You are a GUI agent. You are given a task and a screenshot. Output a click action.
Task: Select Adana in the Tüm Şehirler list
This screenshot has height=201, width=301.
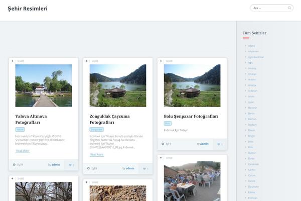coord(251,46)
